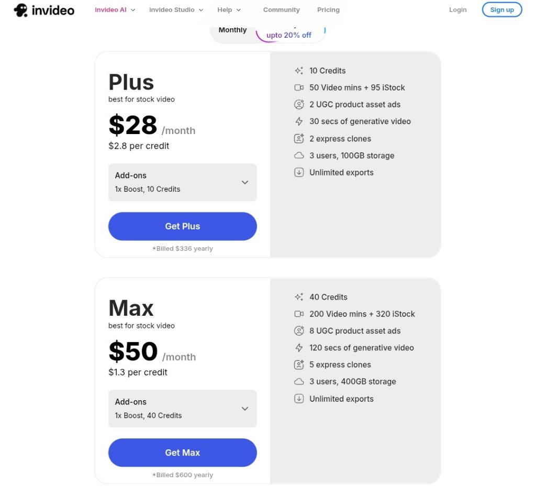Screen dimensions: 536x496
Task: Click the lightning icon for 30 secs generative video
Action: (299, 122)
